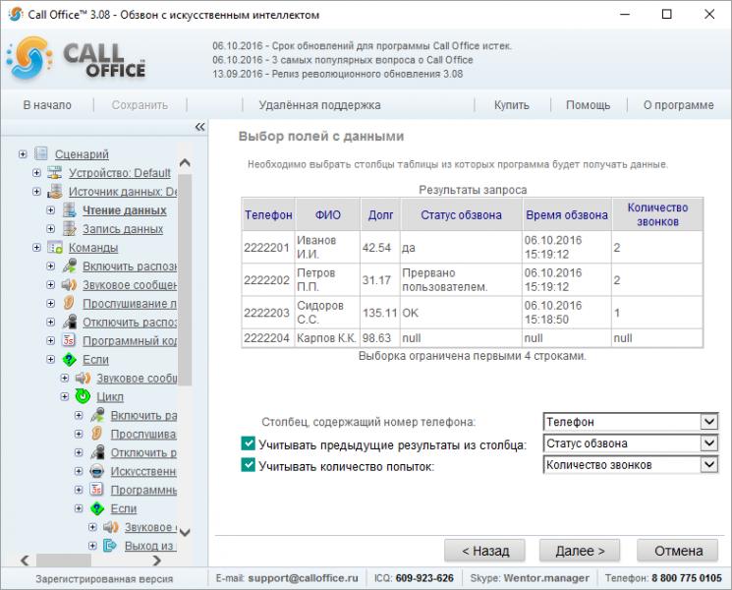Image resolution: width=732 pixels, height=590 pixels.
Task: Click the Запись данных pencil icon
Action: (69, 228)
